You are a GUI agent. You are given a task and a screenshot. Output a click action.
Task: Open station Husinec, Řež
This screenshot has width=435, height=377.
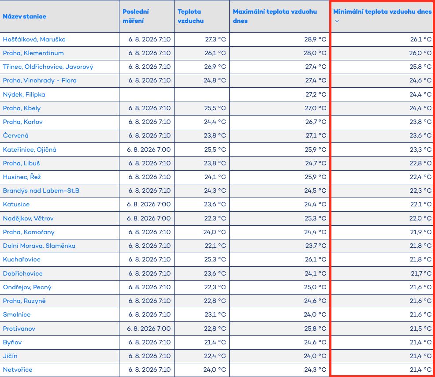tap(22, 177)
